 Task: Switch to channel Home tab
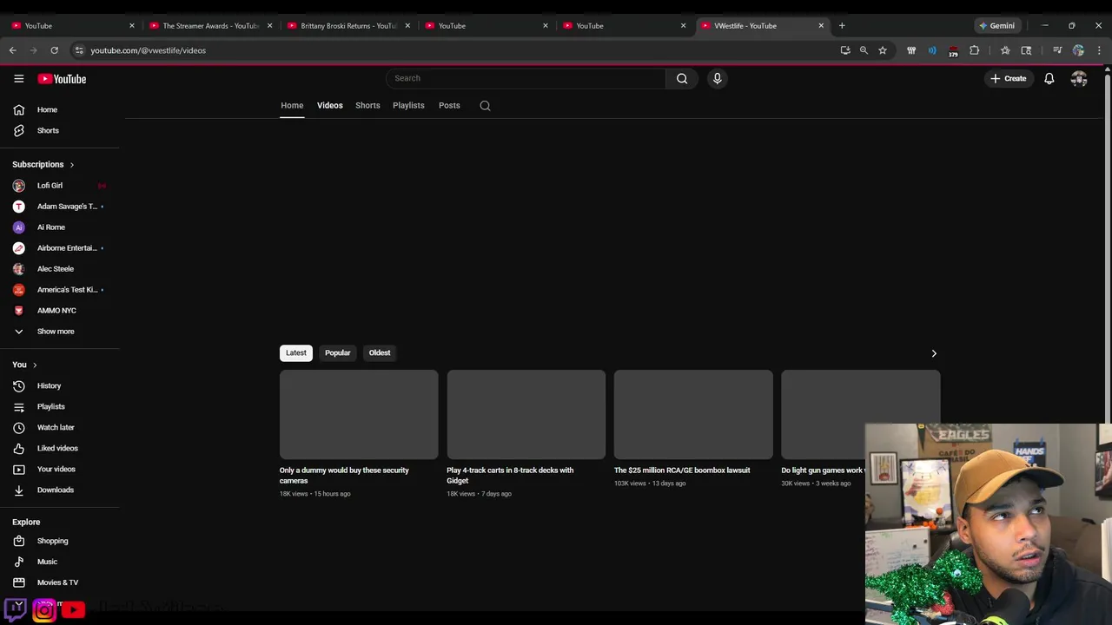pos(292,105)
